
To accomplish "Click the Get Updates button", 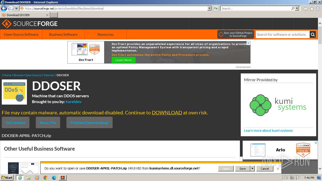I will tap(16, 123).
